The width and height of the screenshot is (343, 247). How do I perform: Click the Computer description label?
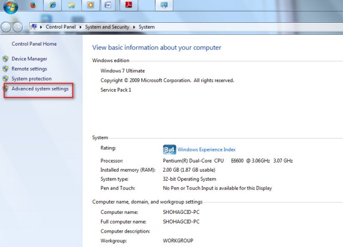pos(125,231)
